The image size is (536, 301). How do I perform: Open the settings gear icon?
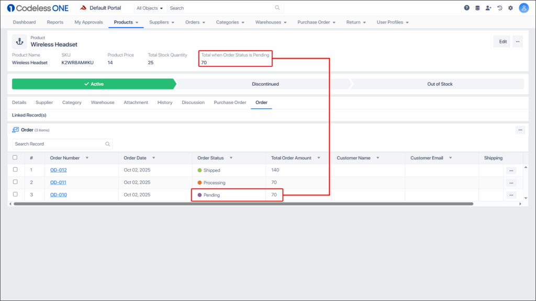pyautogui.click(x=510, y=8)
